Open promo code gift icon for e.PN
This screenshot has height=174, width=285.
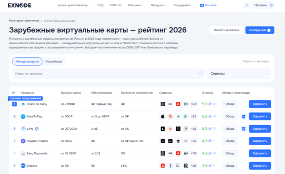(244, 129)
